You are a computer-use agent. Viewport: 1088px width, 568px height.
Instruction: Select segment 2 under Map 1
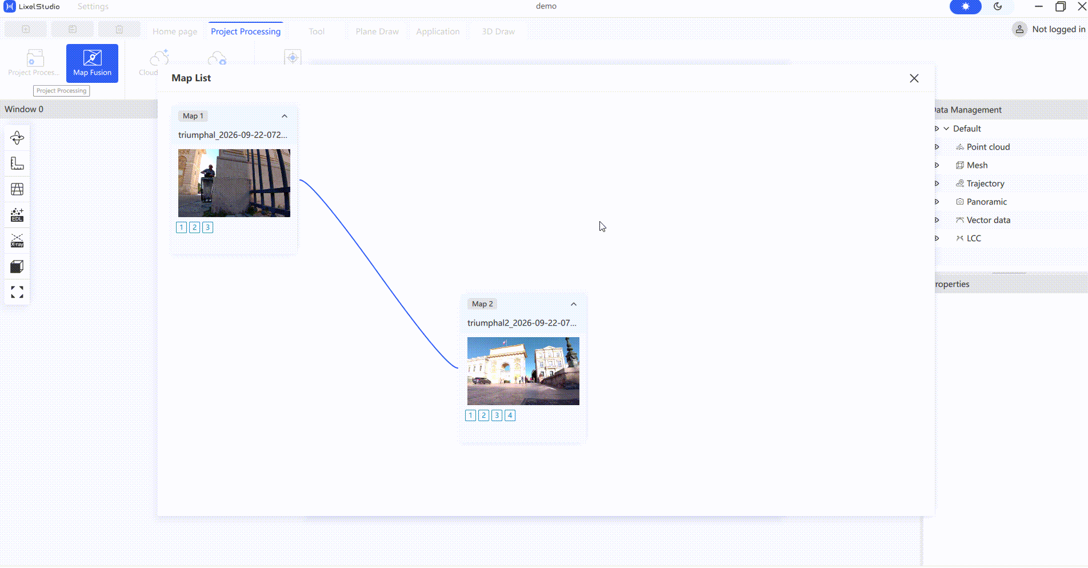coord(195,227)
